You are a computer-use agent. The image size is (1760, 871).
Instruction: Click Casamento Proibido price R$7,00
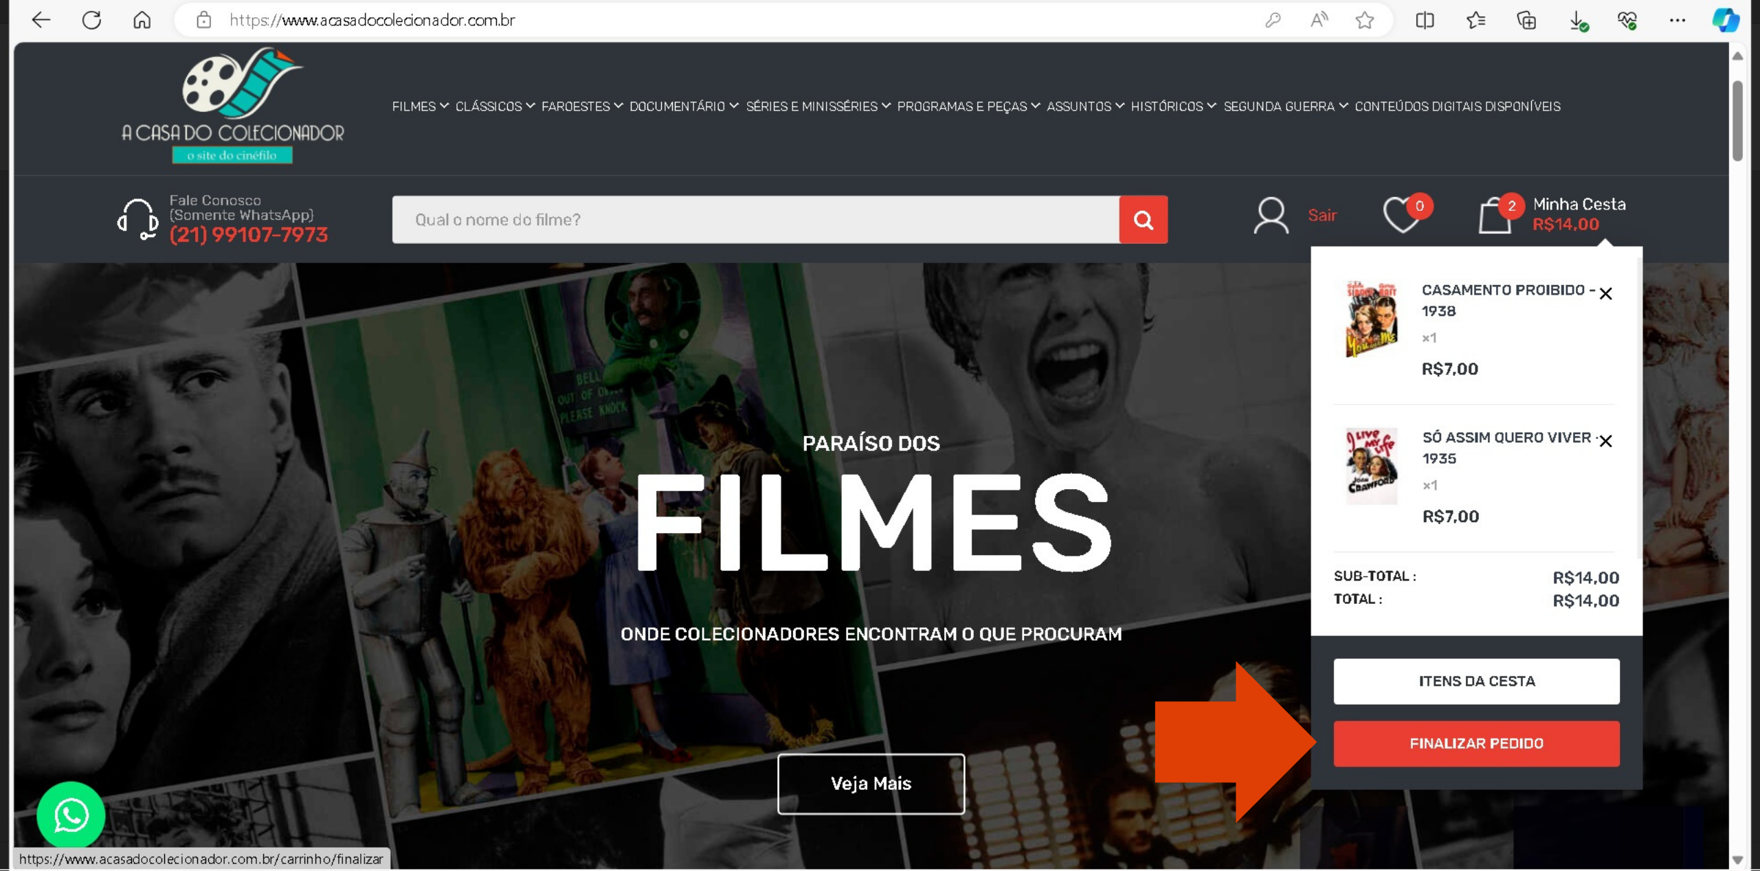pyautogui.click(x=1449, y=369)
